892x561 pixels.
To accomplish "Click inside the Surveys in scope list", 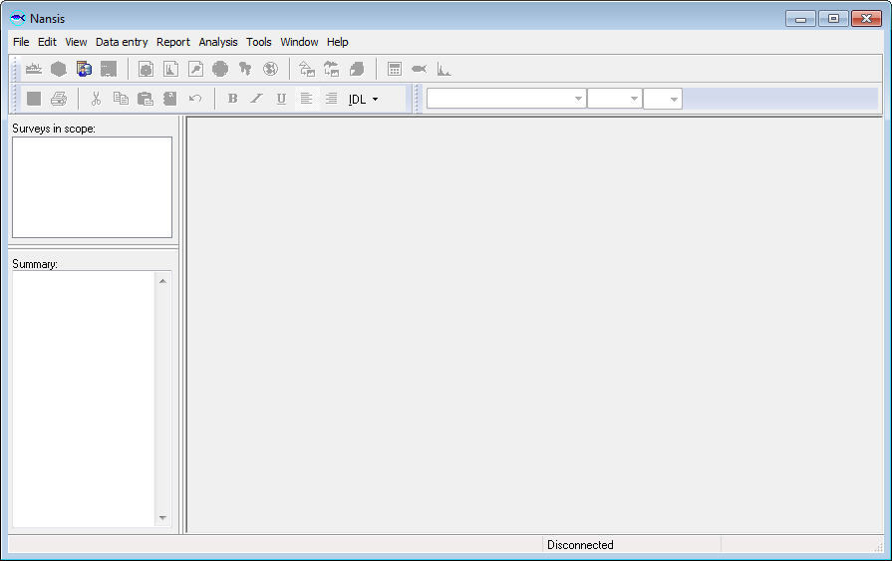I will 92,187.
